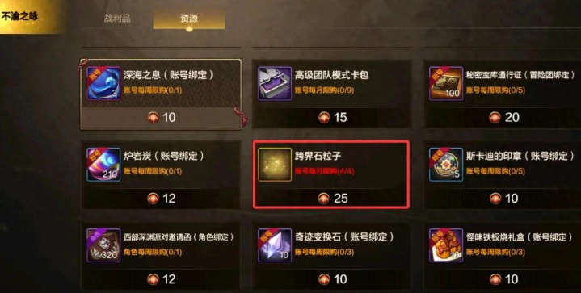
Task: Click the 奇迹变换石 item name text
Action: click(x=318, y=236)
